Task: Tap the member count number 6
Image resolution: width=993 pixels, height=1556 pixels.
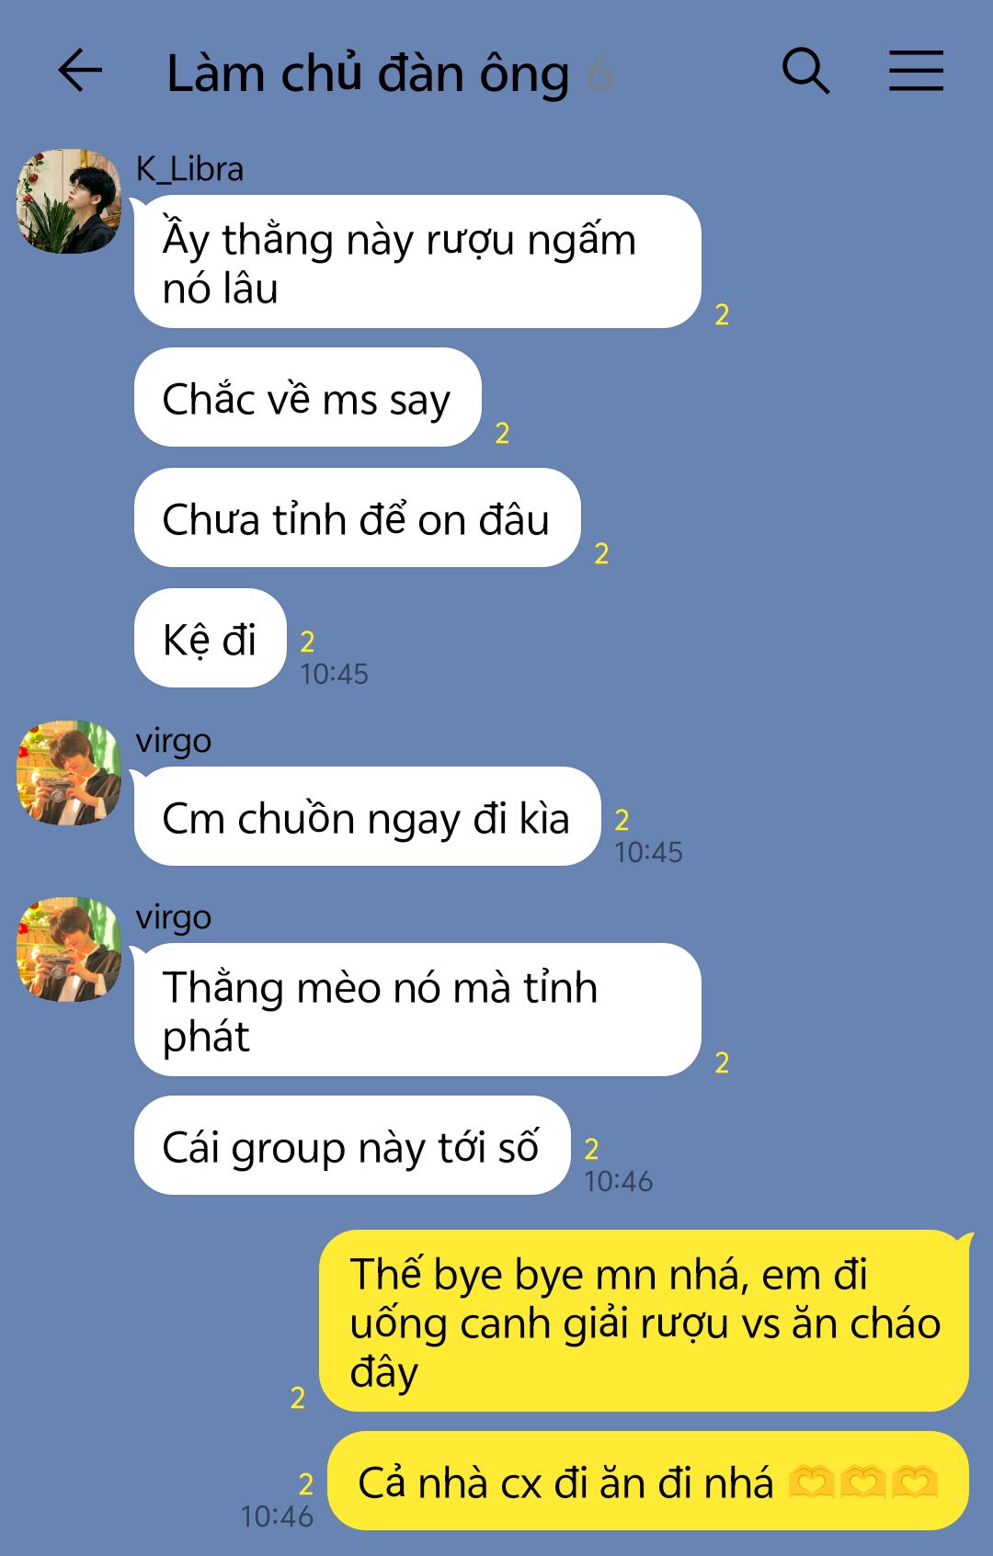Action: pyautogui.click(x=599, y=74)
